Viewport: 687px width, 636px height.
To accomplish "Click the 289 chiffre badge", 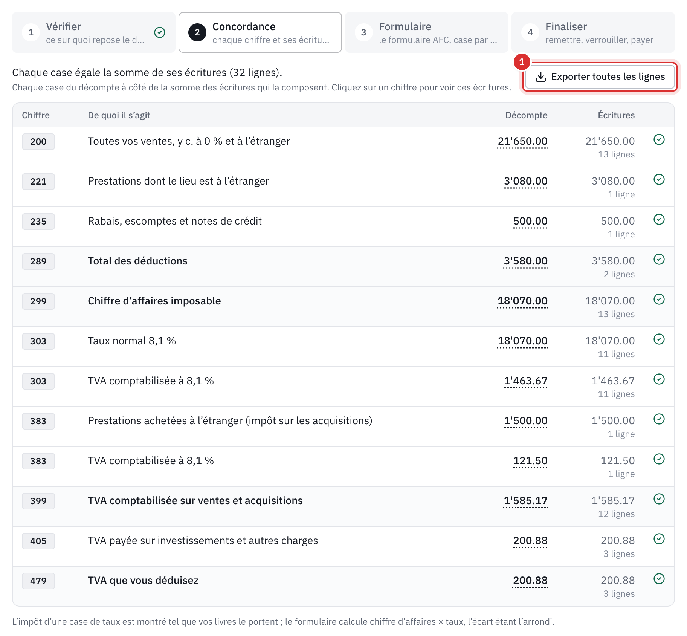I will [38, 261].
